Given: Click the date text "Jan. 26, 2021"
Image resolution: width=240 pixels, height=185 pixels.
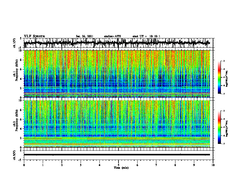Looking at the screenshot, I should pos(85,36).
